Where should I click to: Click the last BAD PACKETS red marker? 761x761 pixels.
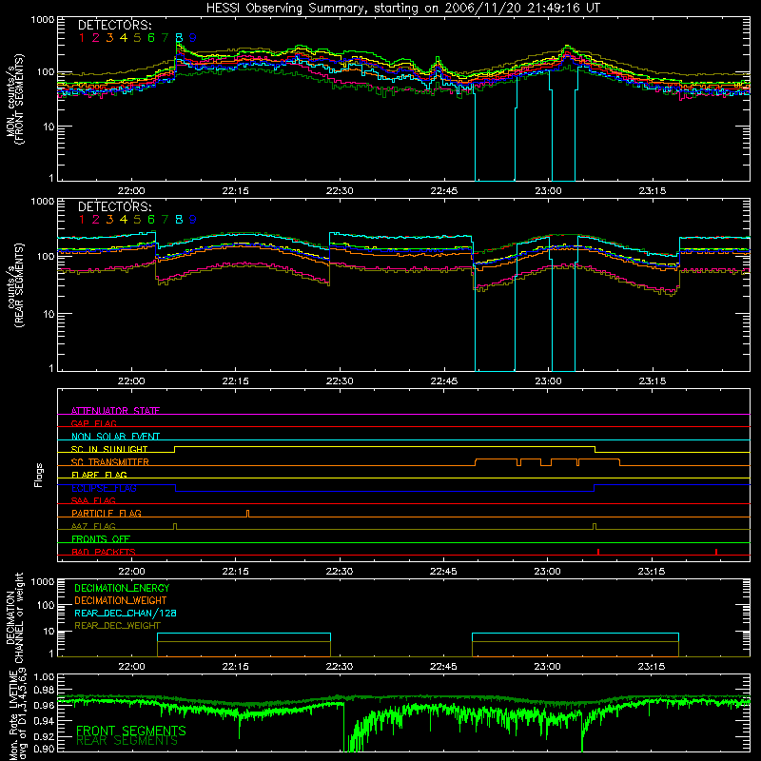point(716,552)
